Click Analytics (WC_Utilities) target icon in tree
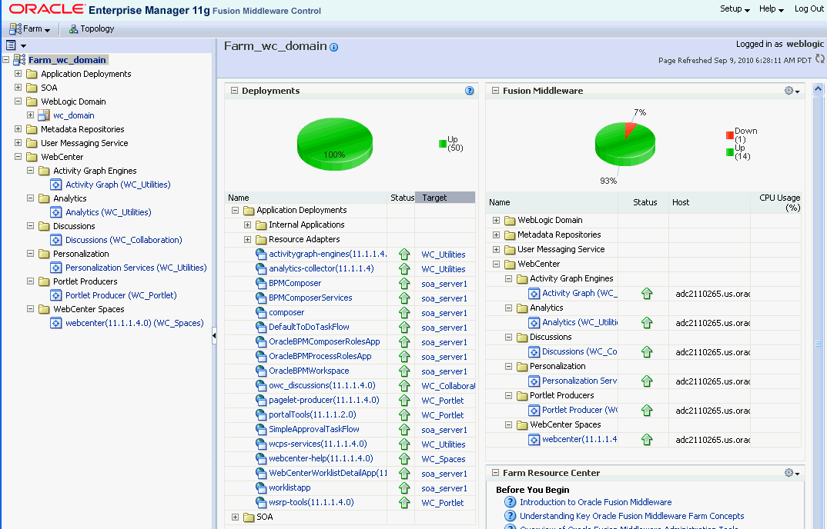Viewport: 827px width, 529px height. pos(56,212)
